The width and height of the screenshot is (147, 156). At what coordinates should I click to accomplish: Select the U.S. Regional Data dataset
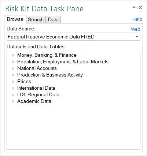pos(38,95)
